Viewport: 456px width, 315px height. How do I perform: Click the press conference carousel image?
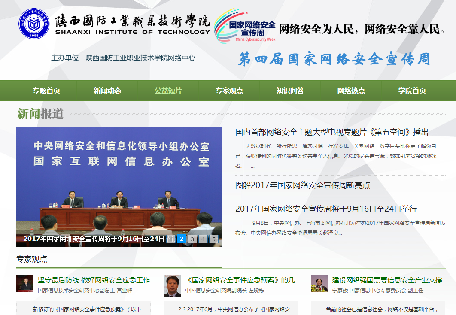tap(119, 180)
